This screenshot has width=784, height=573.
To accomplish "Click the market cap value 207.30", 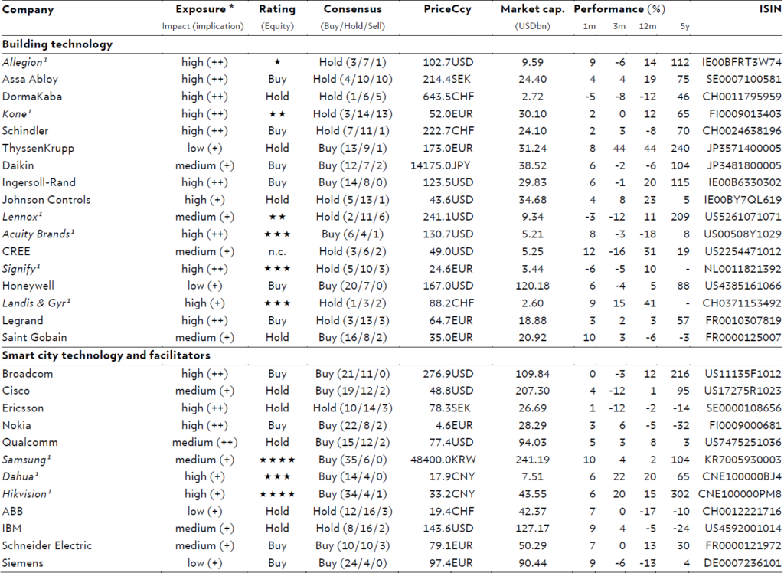I will coord(533,391).
